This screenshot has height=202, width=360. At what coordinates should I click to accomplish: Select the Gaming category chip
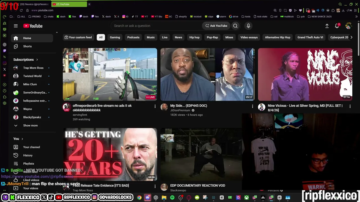(115, 37)
